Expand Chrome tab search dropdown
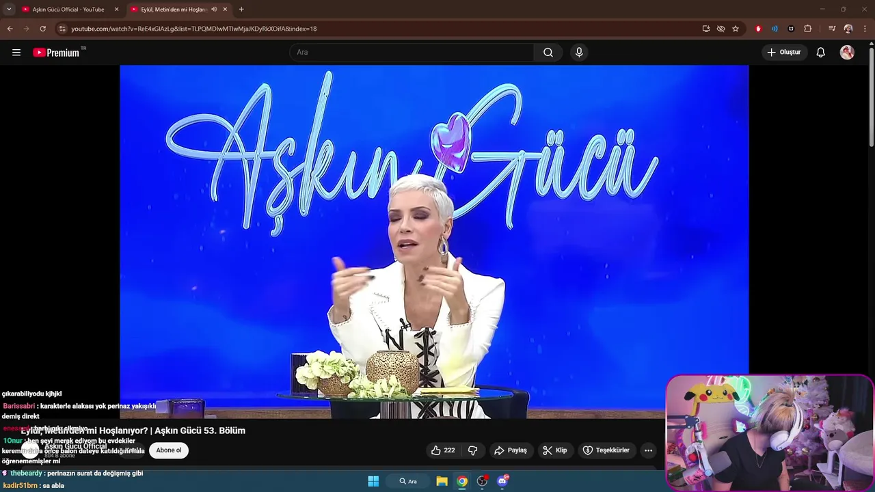Screen dimensions: 875x492 click(9, 10)
